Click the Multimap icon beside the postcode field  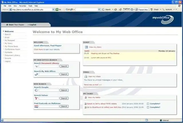pyautogui.click(x=36, y=106)
